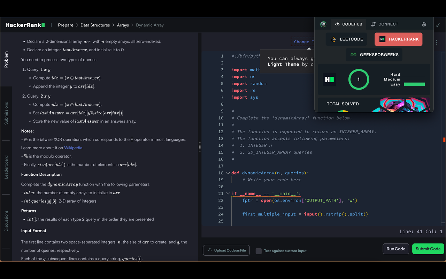Click the fptr open OUTPUT_PATH code line
This screenshot has height=279, width=446.
click(x=300, y=201)
